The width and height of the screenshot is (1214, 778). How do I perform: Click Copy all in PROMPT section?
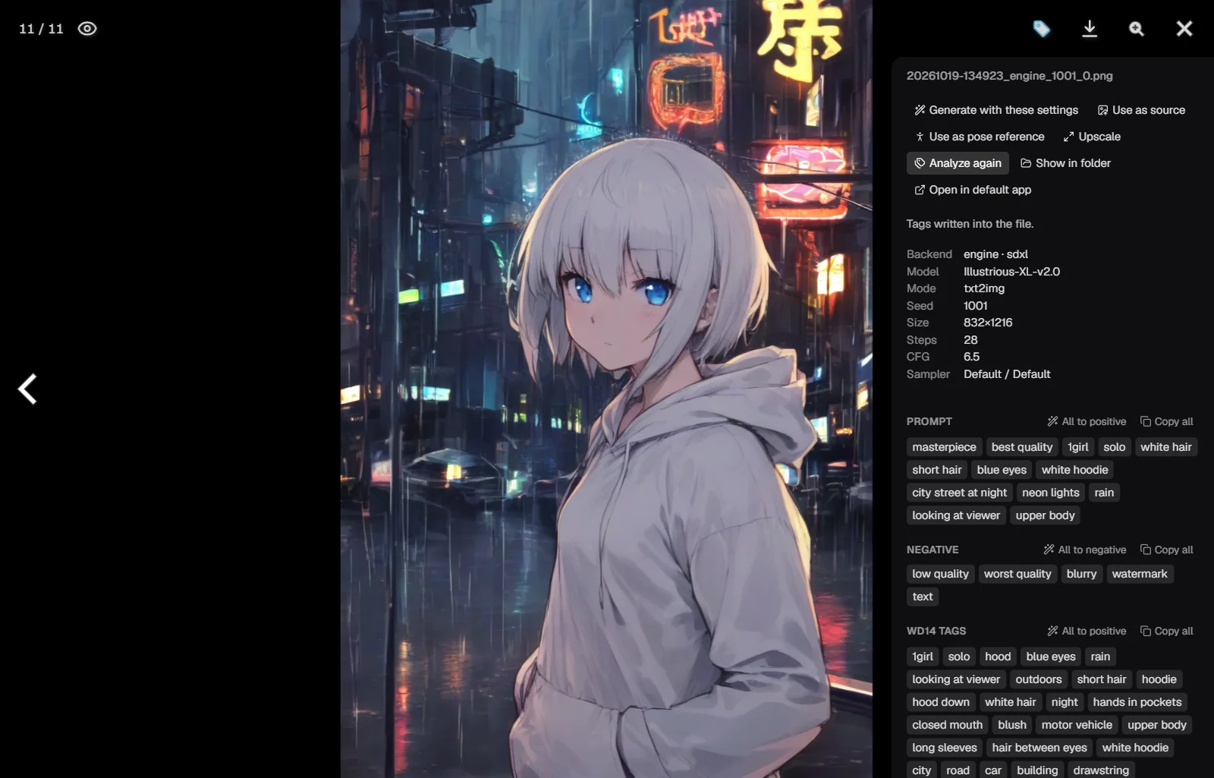pyautogui.click(x=1167, y=421)
